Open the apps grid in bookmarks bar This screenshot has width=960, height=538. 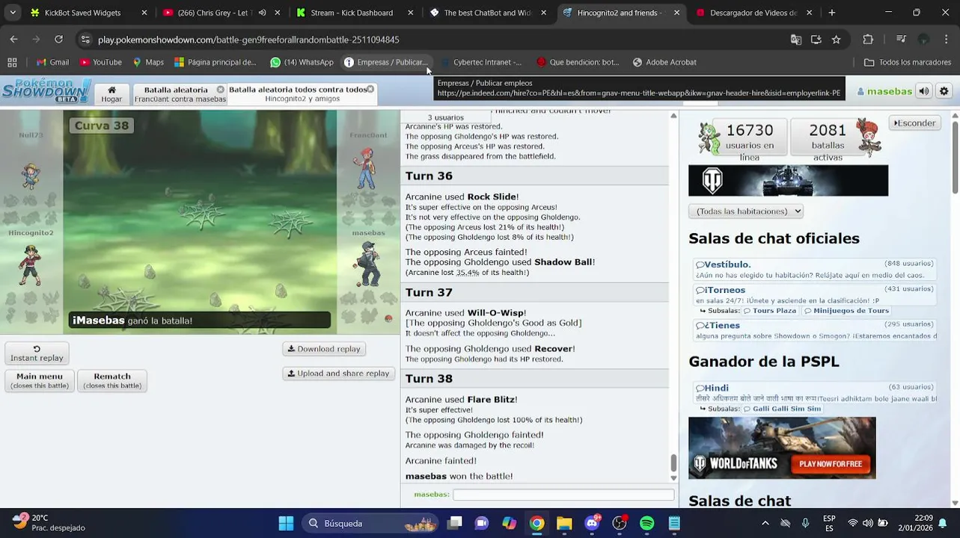[12, 63]
